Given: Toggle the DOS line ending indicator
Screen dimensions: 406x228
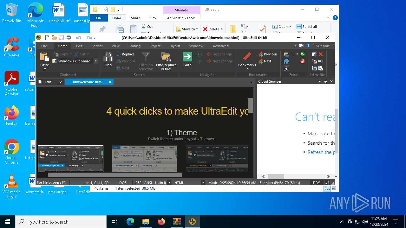Looking at the screenshot, I should (x=123, y=183).
